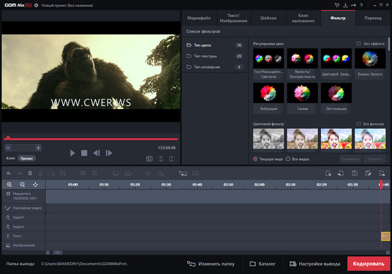Click the fit-timeline arrows icon
This screenshot has width=392, height=274.
[x=35, y=185]
